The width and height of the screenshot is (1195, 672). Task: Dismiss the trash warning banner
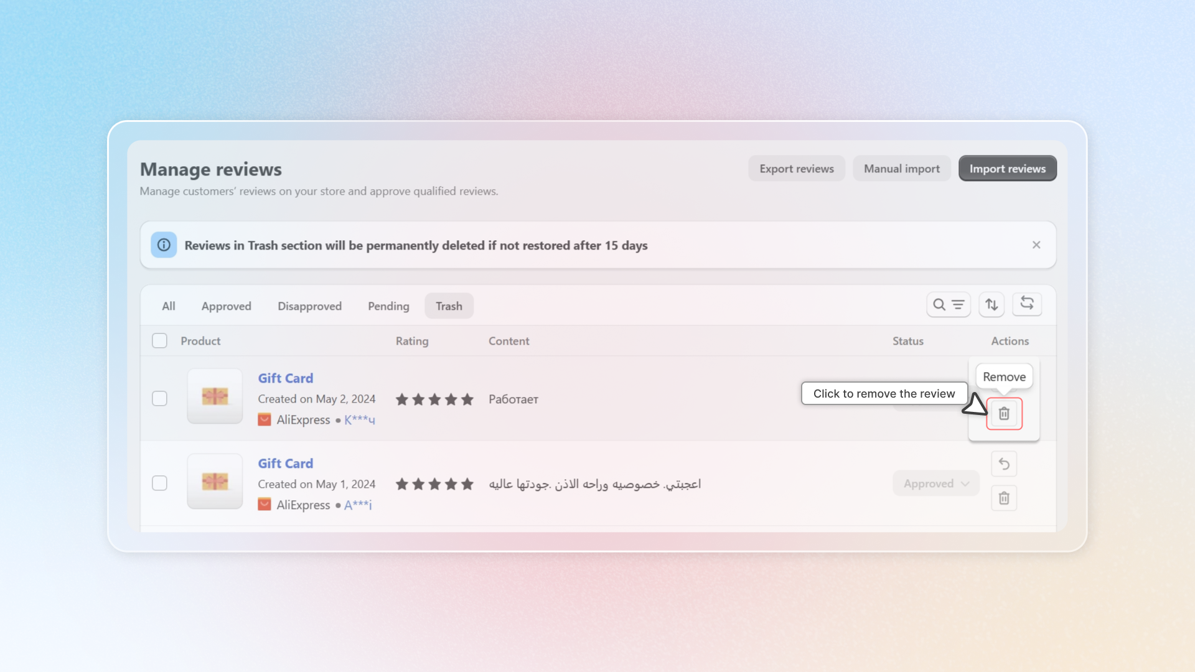point(1036,245)
